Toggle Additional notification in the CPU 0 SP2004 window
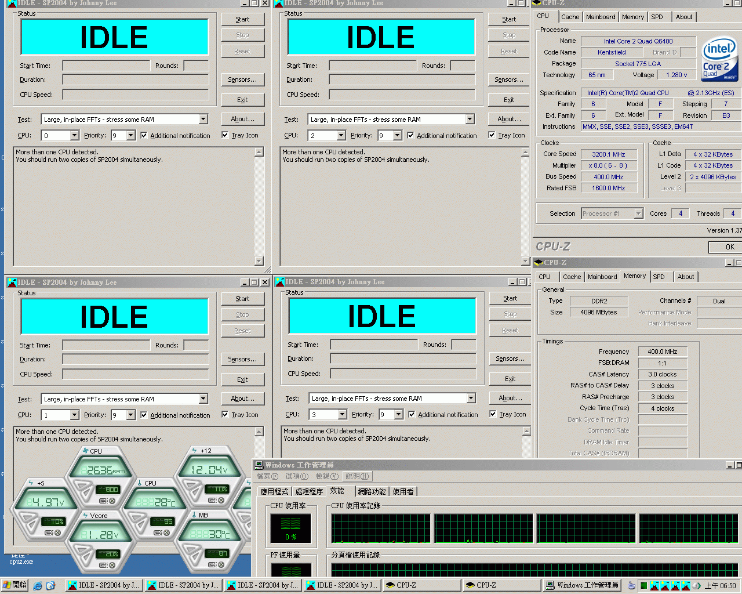The height and width of the screenshot is (594, 742). (x=144, y=135)
